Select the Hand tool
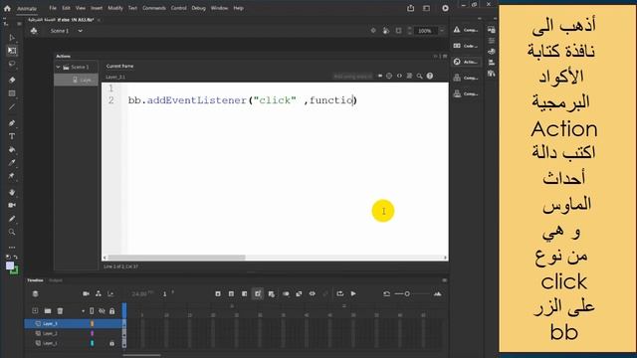The height and width of the screenshot is (358, 637). coord(12,192)
